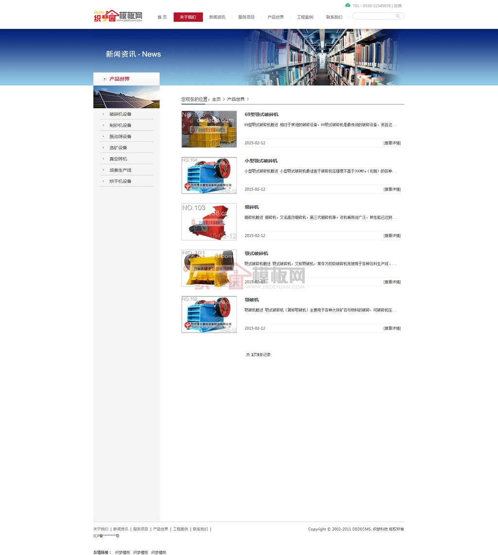Screen dimensions: 498x555
Task: Open the 细碎机 article title link
Action: click(251, 207)
